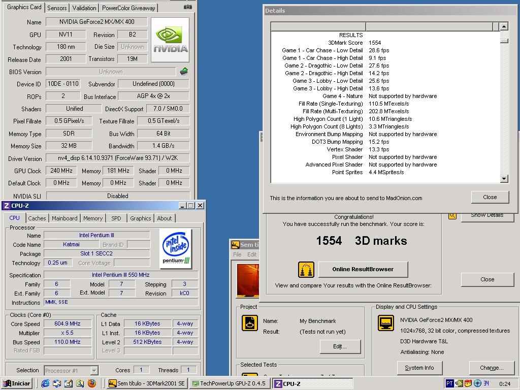Click the Bus Speed 110.0 MHz value
Screen dimensions: 520x390
pyautogui.click(x=68, y=342)
